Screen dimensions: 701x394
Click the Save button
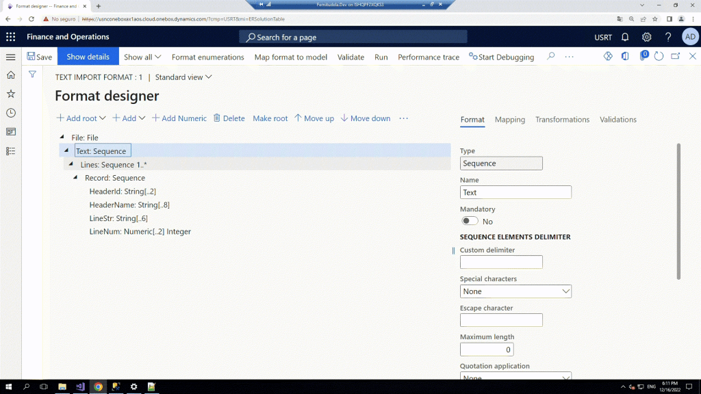point(39,57)
